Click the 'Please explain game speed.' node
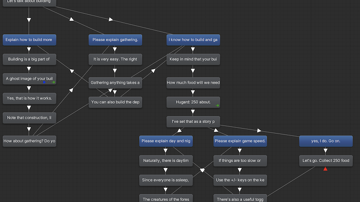Image resolution: width=360 pixels, height=202 pixels. tap(240, 141)
